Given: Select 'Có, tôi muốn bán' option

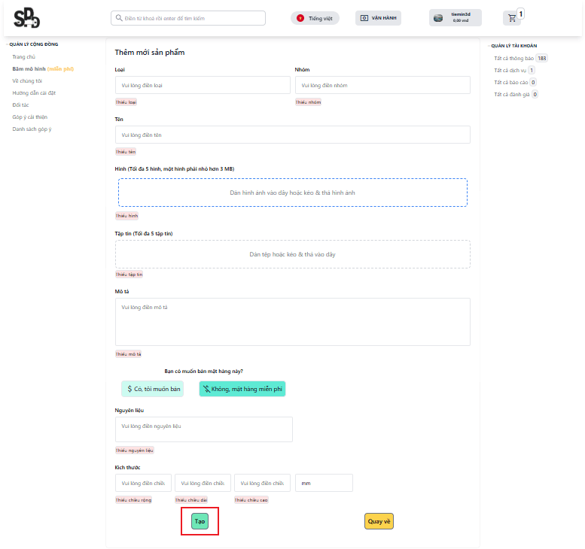Looking at the screenshot, I should tap(152, 389).
